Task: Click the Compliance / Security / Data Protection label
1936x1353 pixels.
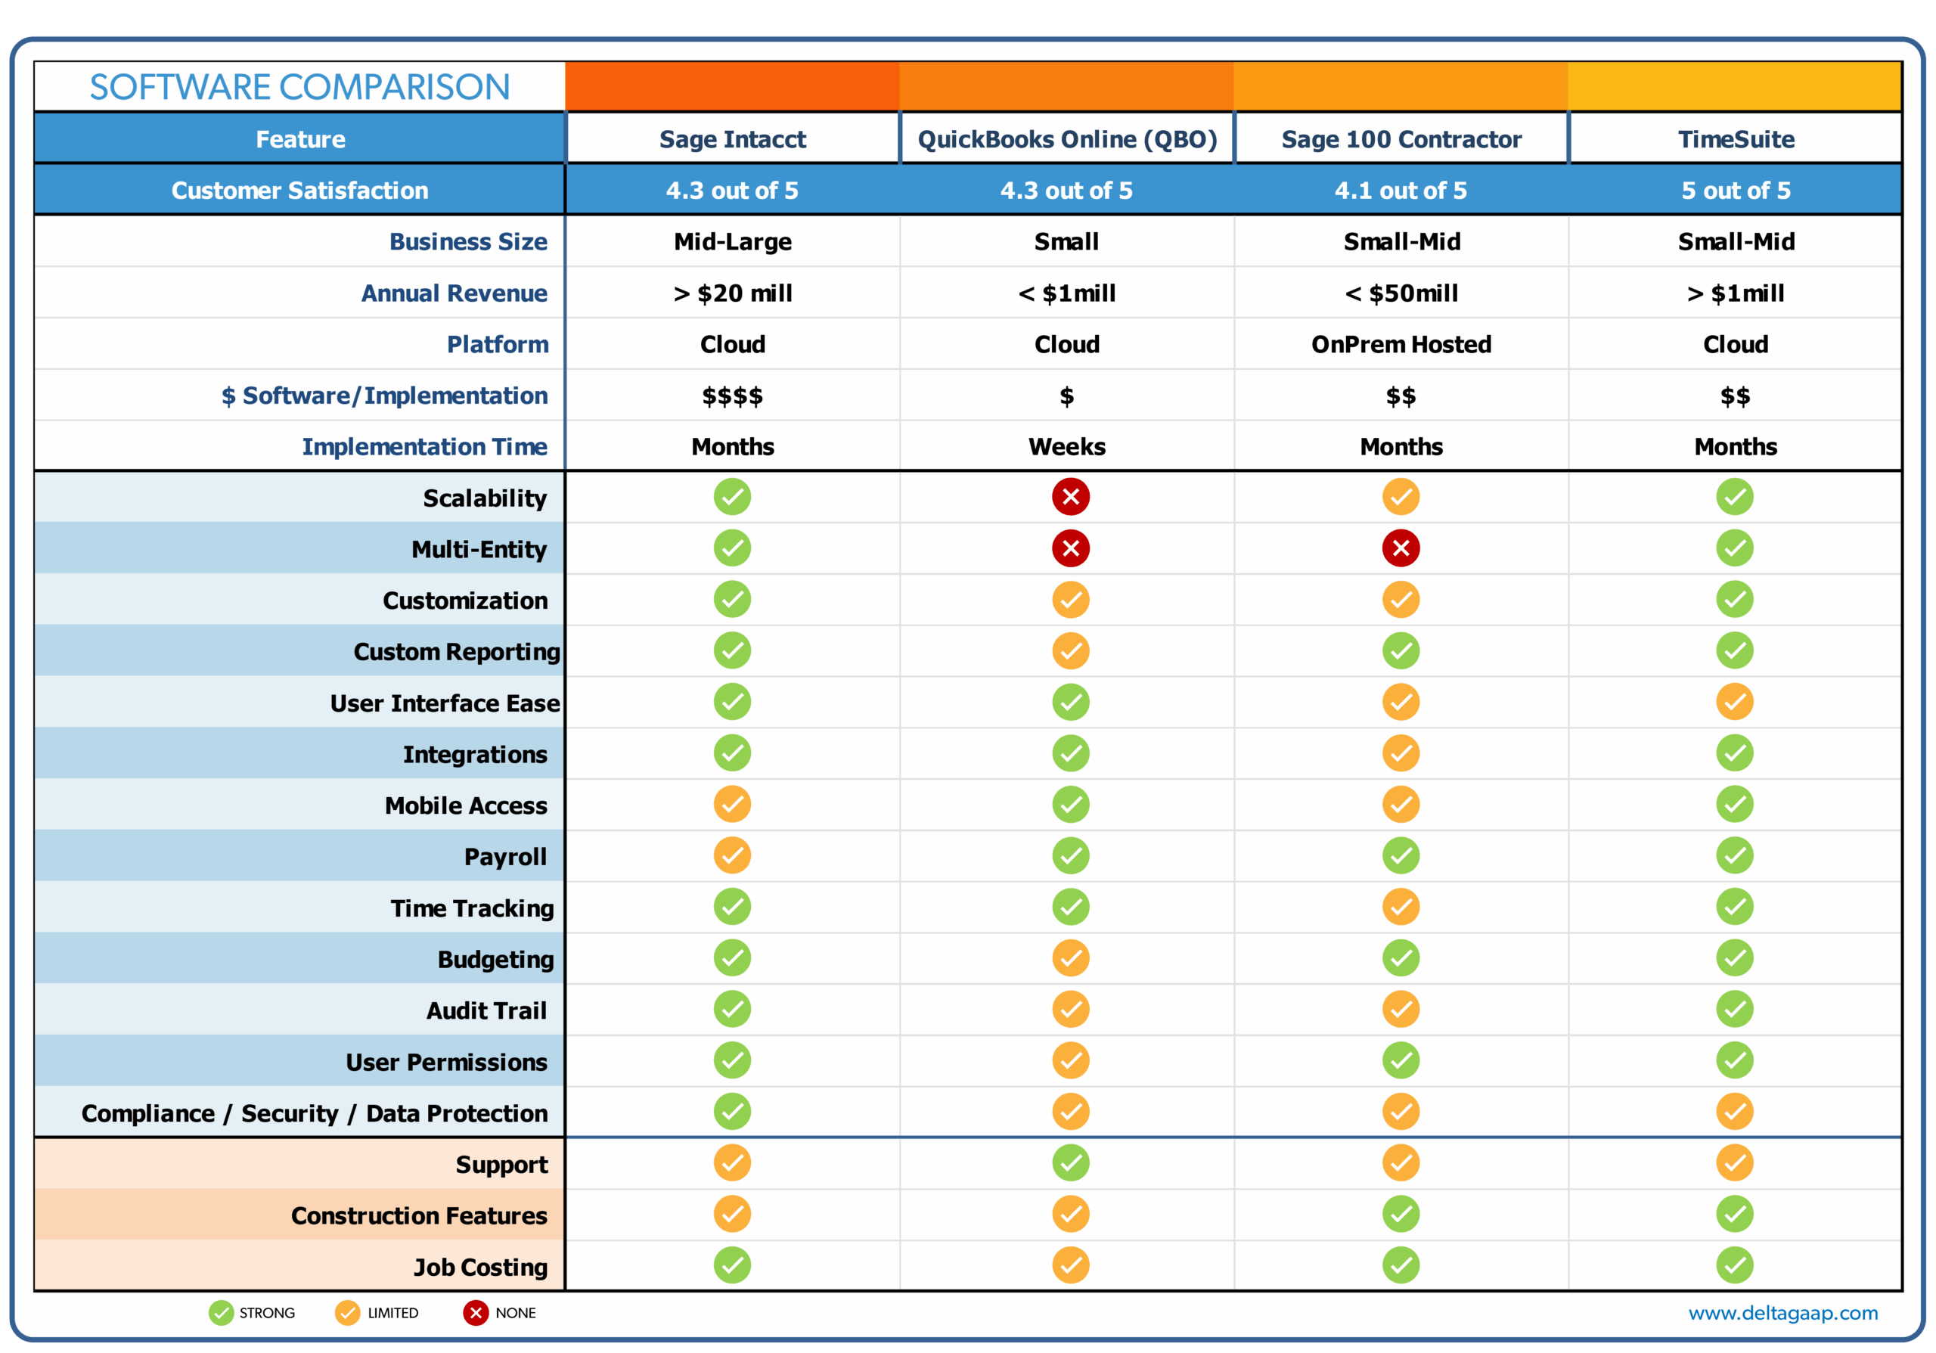Action: click(x=315, y=1113)
